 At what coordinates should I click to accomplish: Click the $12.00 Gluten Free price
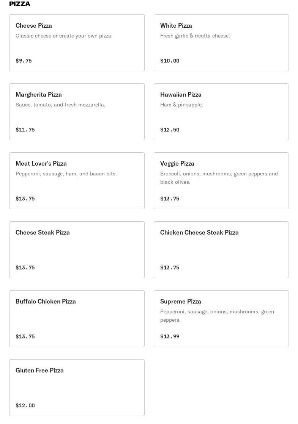coord(25,405)
